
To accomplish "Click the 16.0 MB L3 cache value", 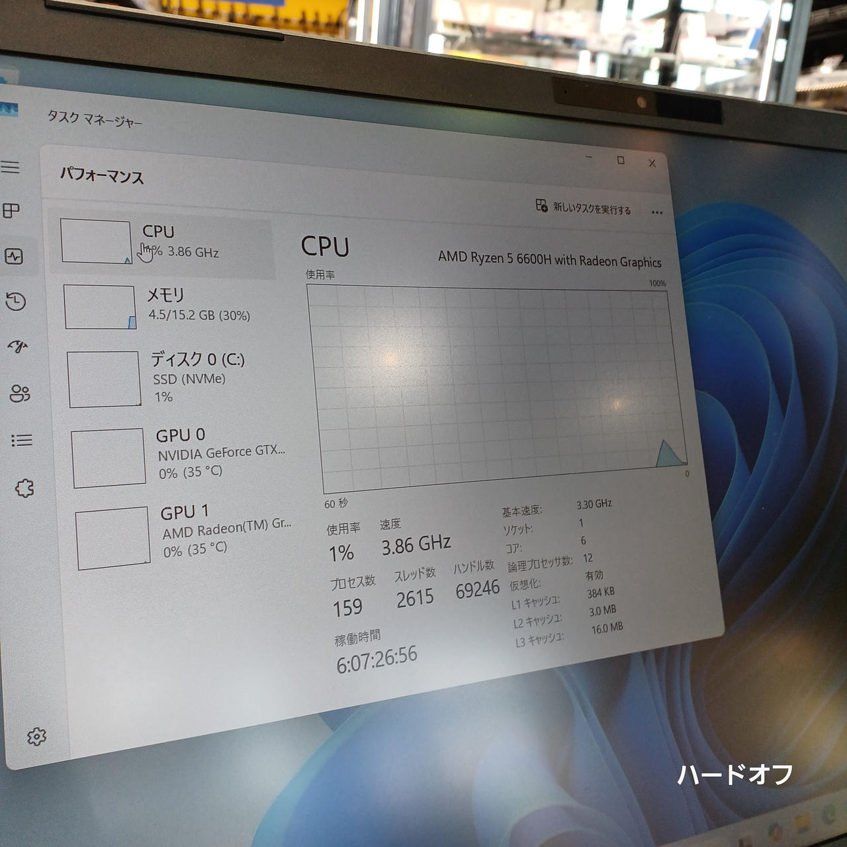I will (x=607, y=628).
